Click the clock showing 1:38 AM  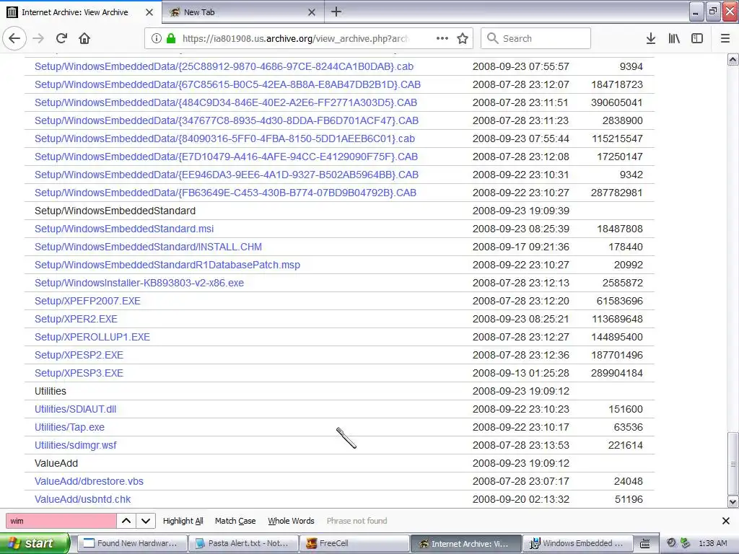coord(712,543)
